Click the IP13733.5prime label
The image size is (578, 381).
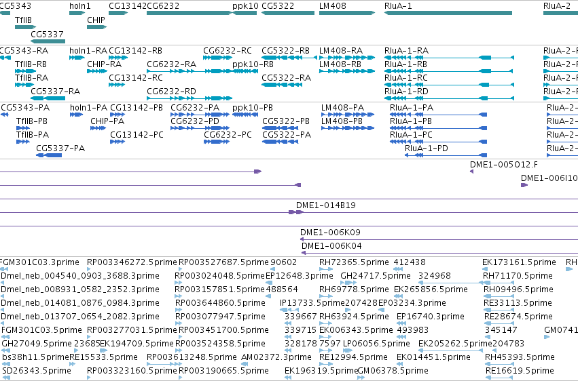[312, 303]
